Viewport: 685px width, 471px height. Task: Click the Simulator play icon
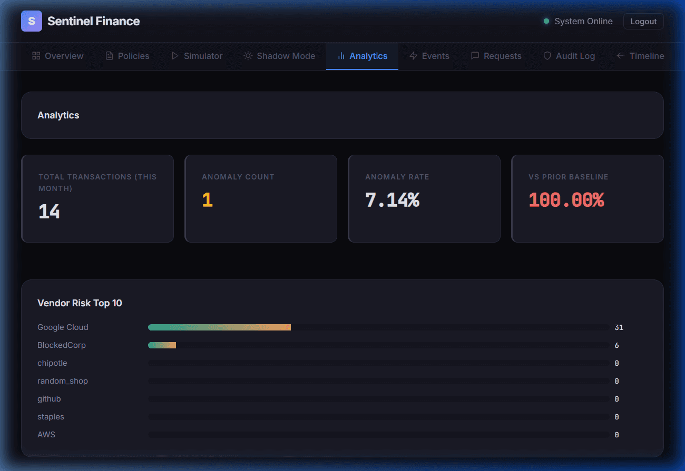pyautogui.click(x=175, y=56)
